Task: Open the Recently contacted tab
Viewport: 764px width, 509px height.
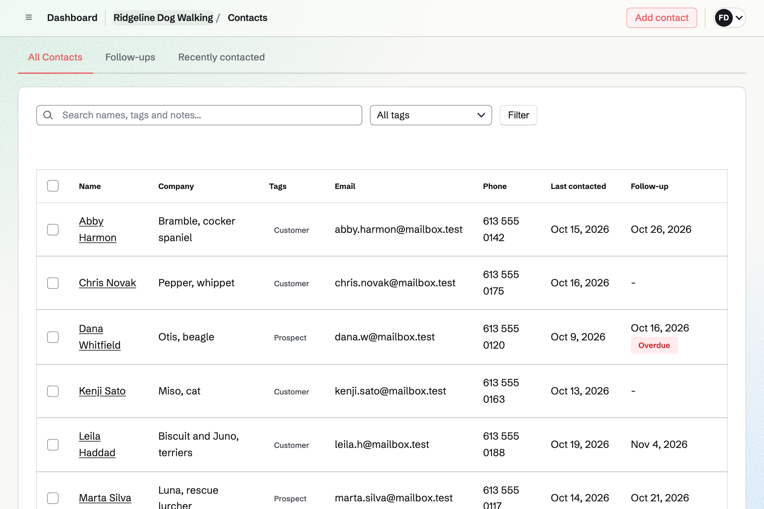Action: click(x=222, y=57)
